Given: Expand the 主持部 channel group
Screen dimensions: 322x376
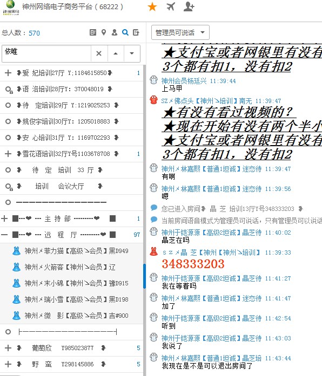Looking at the screenshot, I should pyautogui.click(x=4, y=218).
